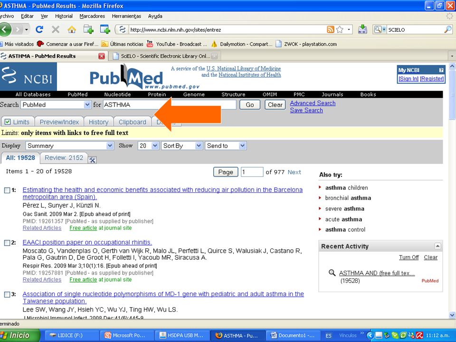Click the Turn Off recent activity link
This screenshot has width=456, height=342.
click(408, 257)
